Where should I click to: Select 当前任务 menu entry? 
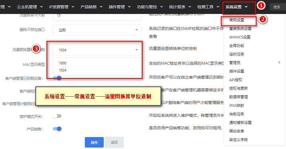coord(237,114)
